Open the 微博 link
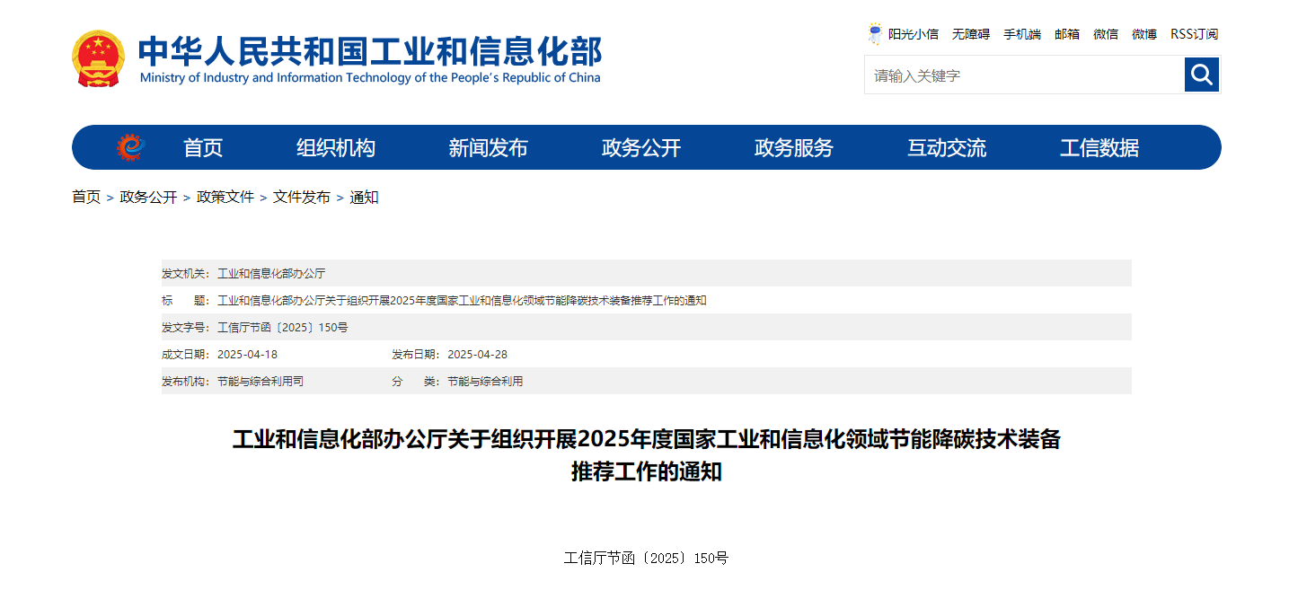 point(1144,34)
